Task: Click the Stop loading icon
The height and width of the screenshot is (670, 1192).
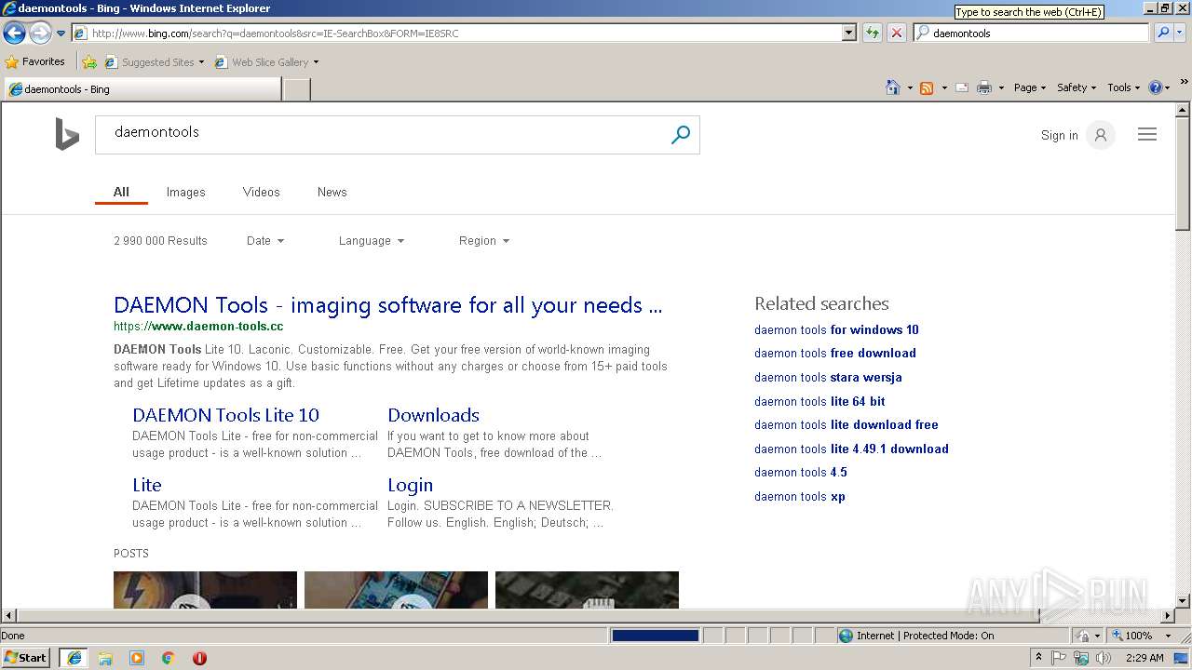Action: click(x=896, y=33)
